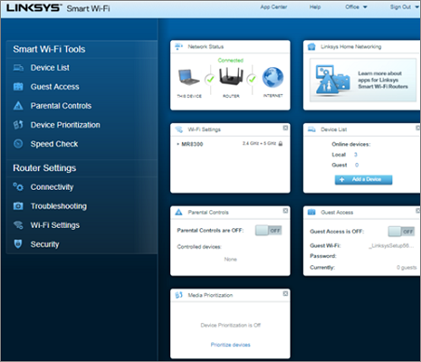Close the Device List widget

418,127
